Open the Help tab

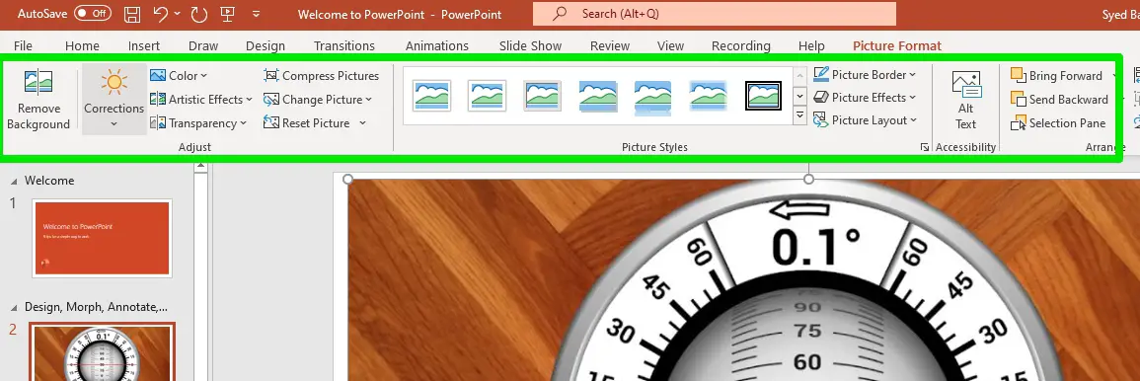[811, 45]
